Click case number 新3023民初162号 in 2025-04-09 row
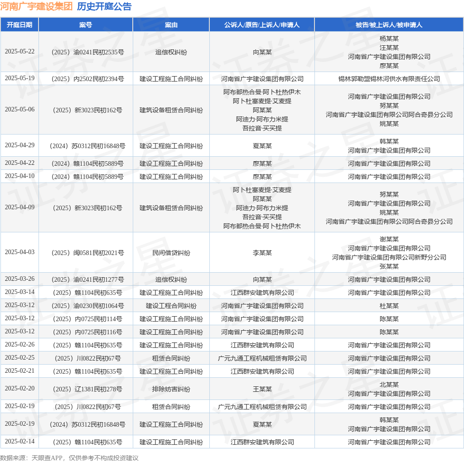 point(87,208)
